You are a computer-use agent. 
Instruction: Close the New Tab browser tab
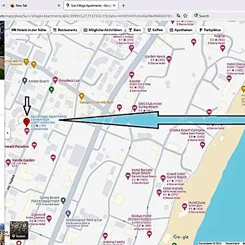point(59,5)
